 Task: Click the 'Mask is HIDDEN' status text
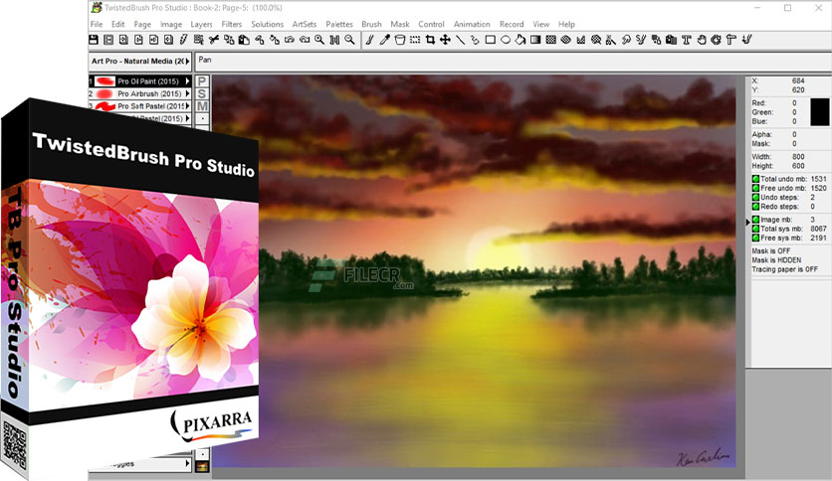click(x=776, y=260)
